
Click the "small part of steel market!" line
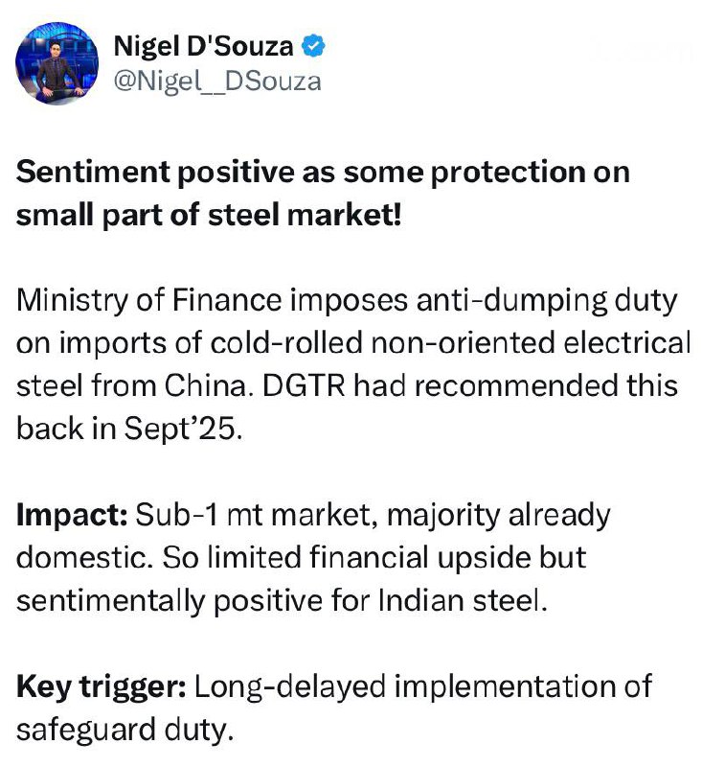point(209,215)
